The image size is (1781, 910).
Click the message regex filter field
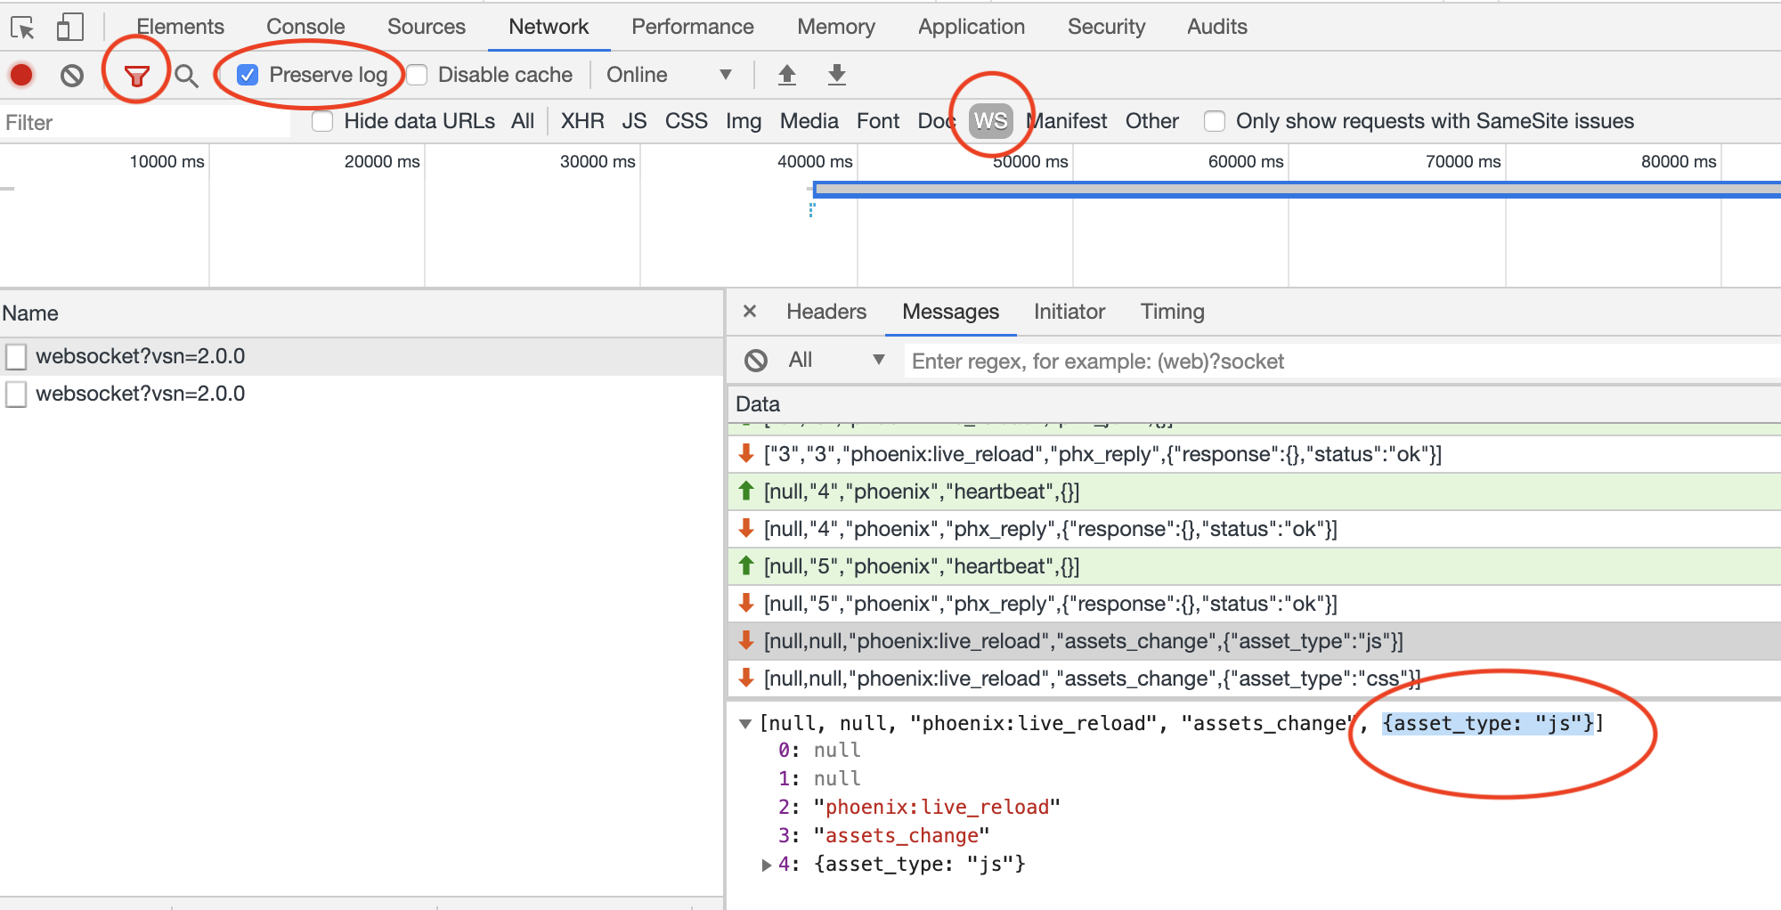pos(1342,361)
